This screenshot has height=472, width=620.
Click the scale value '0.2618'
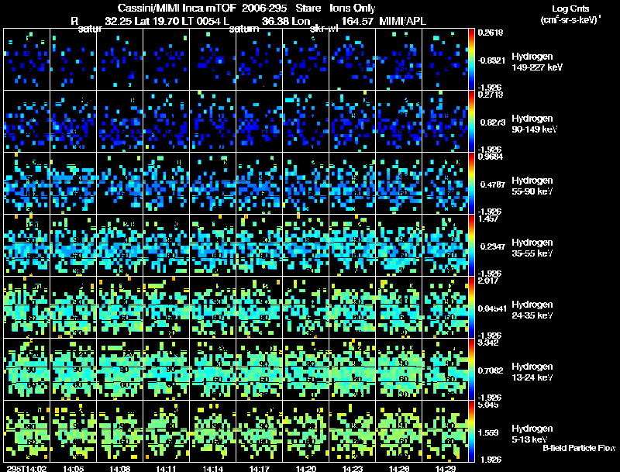(x=491, y=33)
